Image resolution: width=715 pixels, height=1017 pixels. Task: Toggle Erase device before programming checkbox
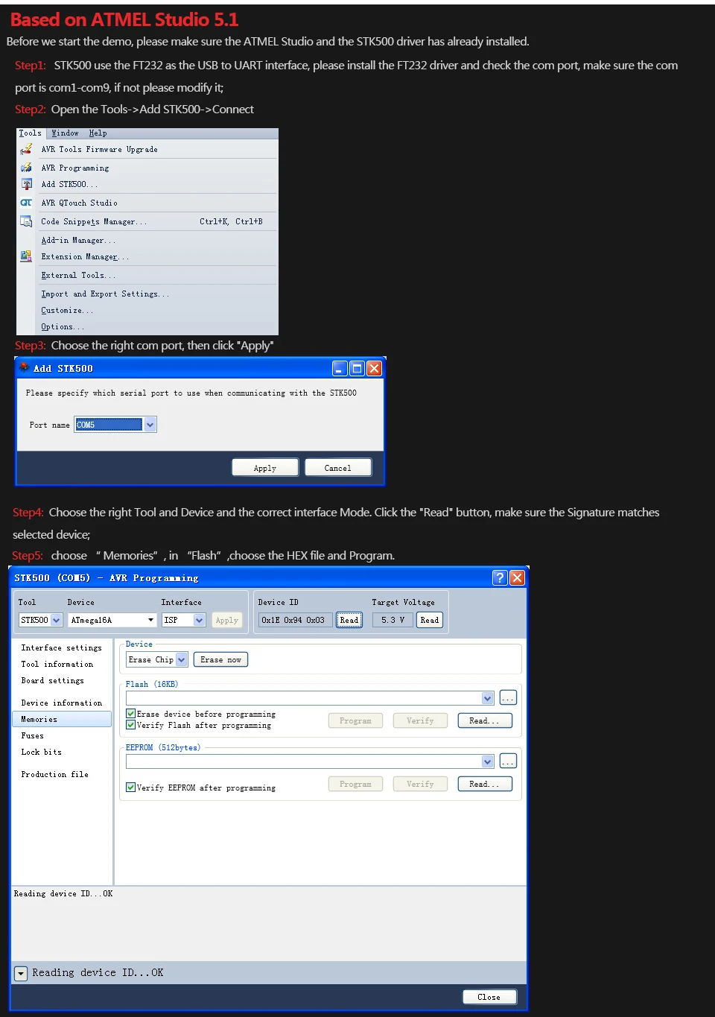click(x=130, y=714)
